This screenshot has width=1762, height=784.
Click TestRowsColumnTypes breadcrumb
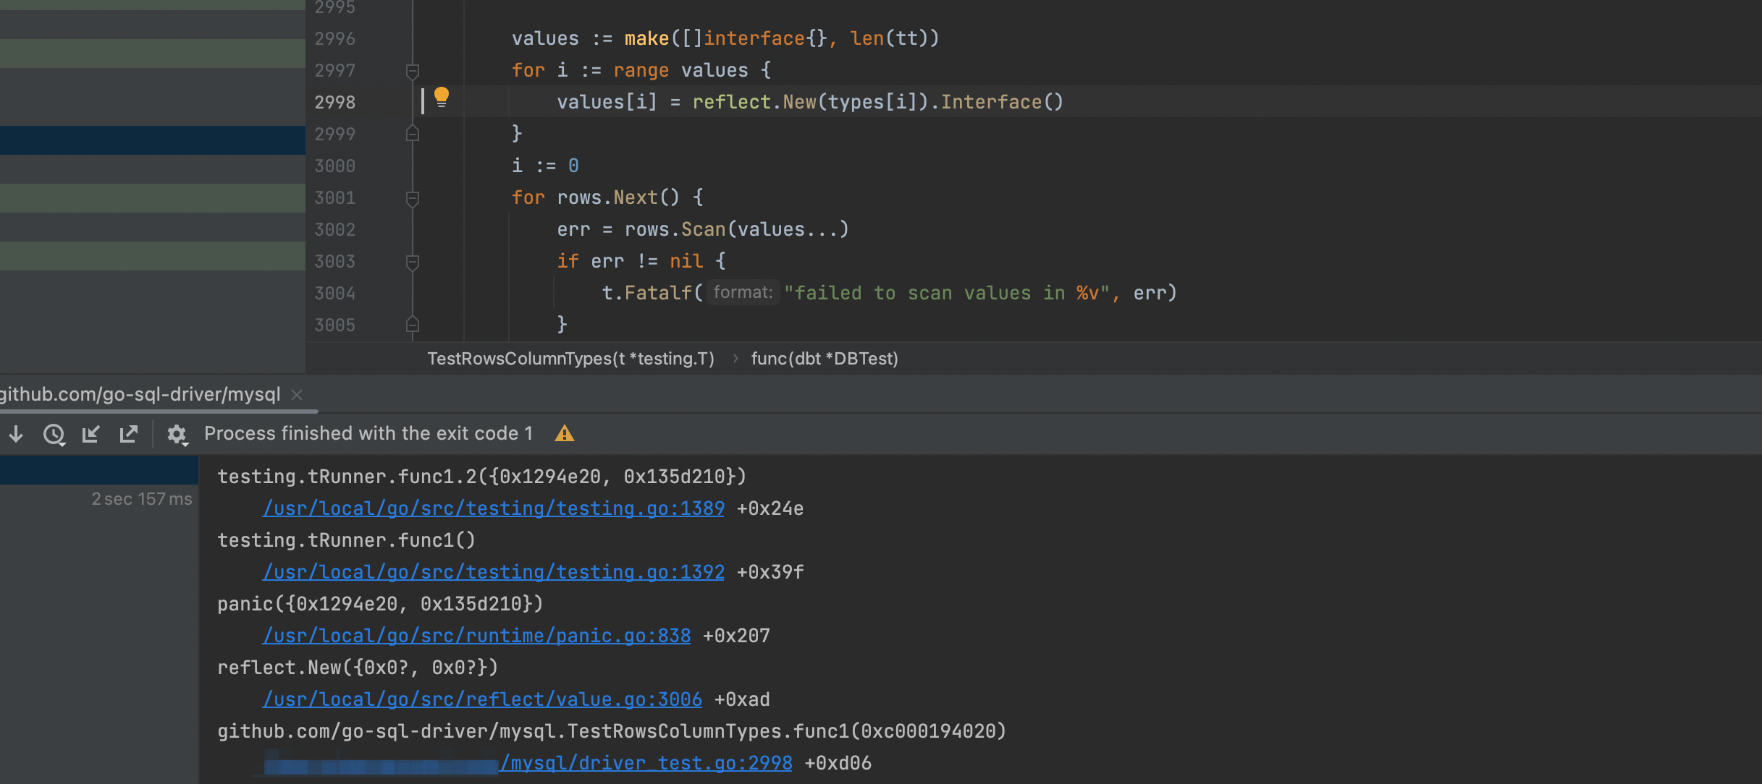click(570, 359)
